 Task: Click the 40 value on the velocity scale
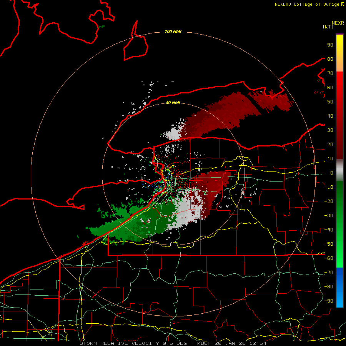tap(330, 116)
